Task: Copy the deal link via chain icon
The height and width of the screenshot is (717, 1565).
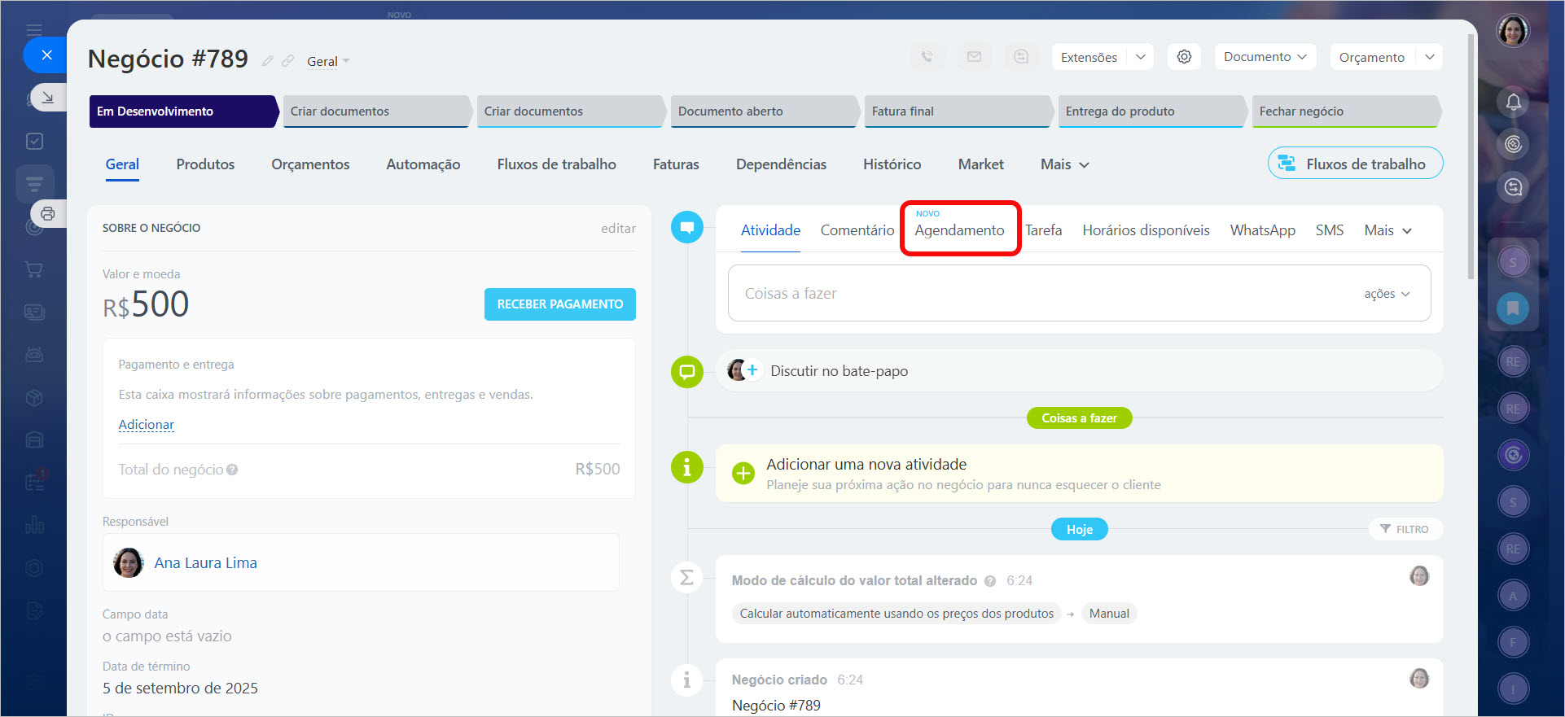Action: 287,61
